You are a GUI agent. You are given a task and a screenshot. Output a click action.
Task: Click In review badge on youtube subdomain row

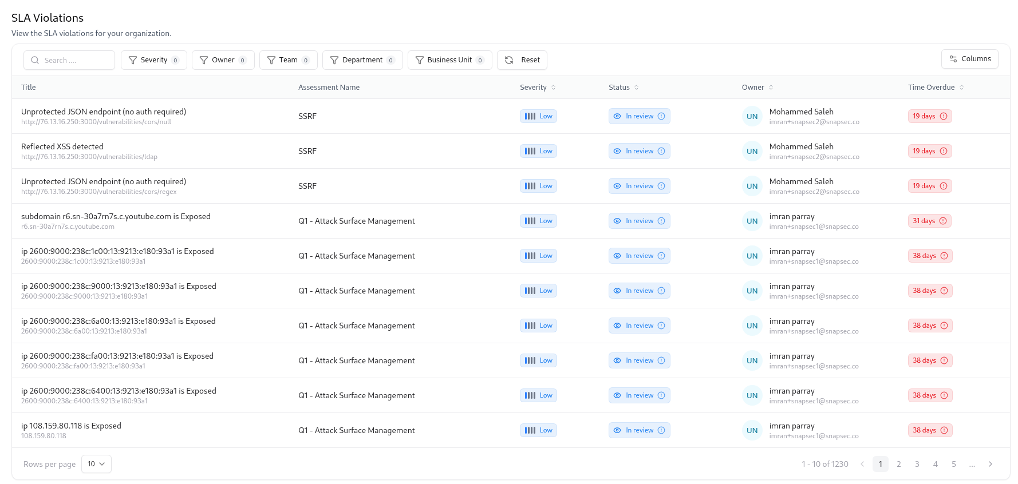639,221
